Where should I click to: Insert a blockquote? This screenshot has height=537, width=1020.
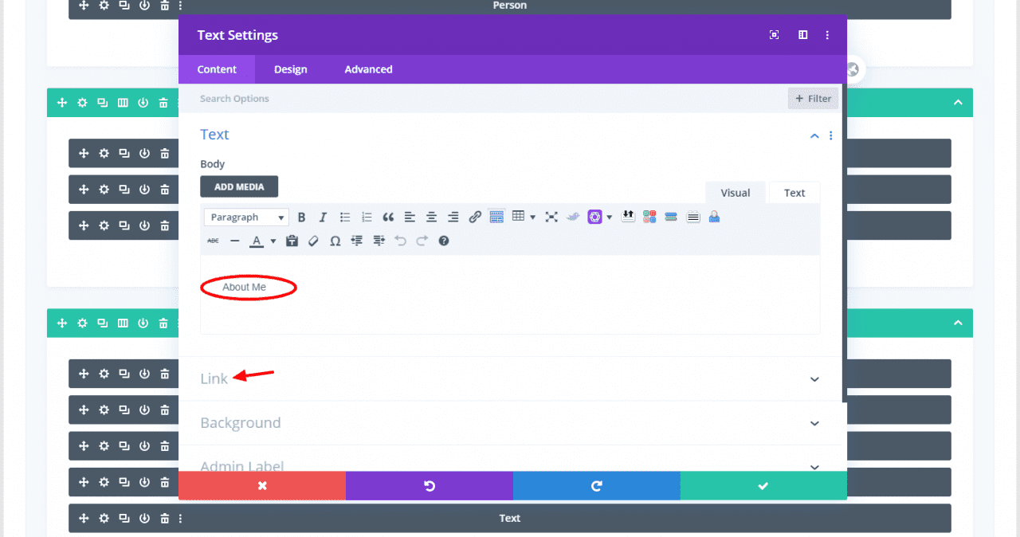pos(388,216)
